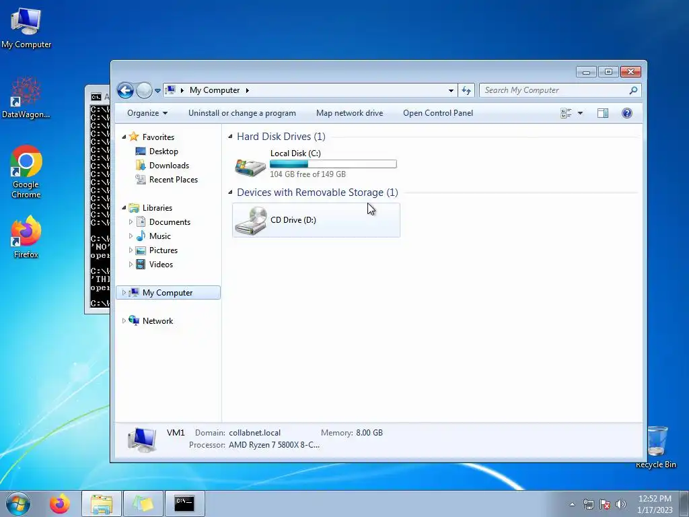The image size is (689, 517).
Task: Click the Firefox taskbar icon
Action: 59,504
